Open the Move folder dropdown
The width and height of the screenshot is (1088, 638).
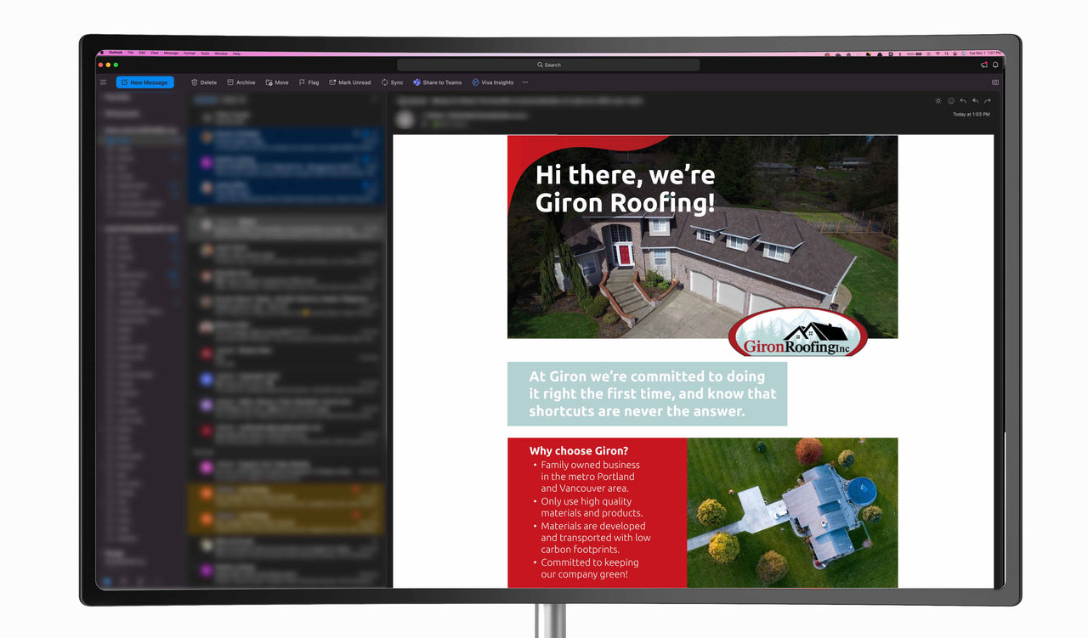click(277, 82)
